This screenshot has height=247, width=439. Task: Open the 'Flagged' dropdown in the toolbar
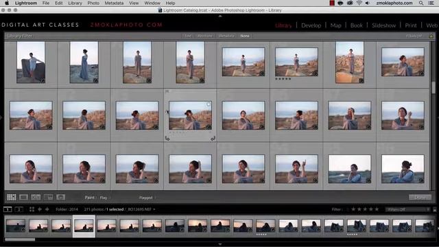[147, 198]
